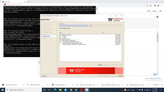164x92 pixels.
Task: Open the notification center icon
Action: pos(161,90)
